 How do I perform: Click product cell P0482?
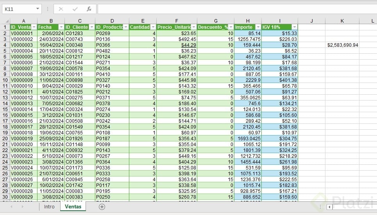click(x=112, y=51)
